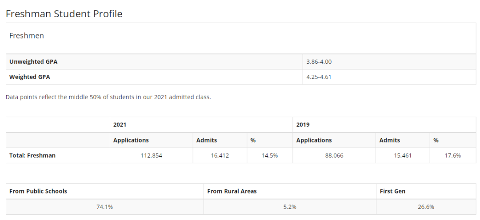Select the 16,412 admits cell
480x220 pixels.
click(220, 155)
